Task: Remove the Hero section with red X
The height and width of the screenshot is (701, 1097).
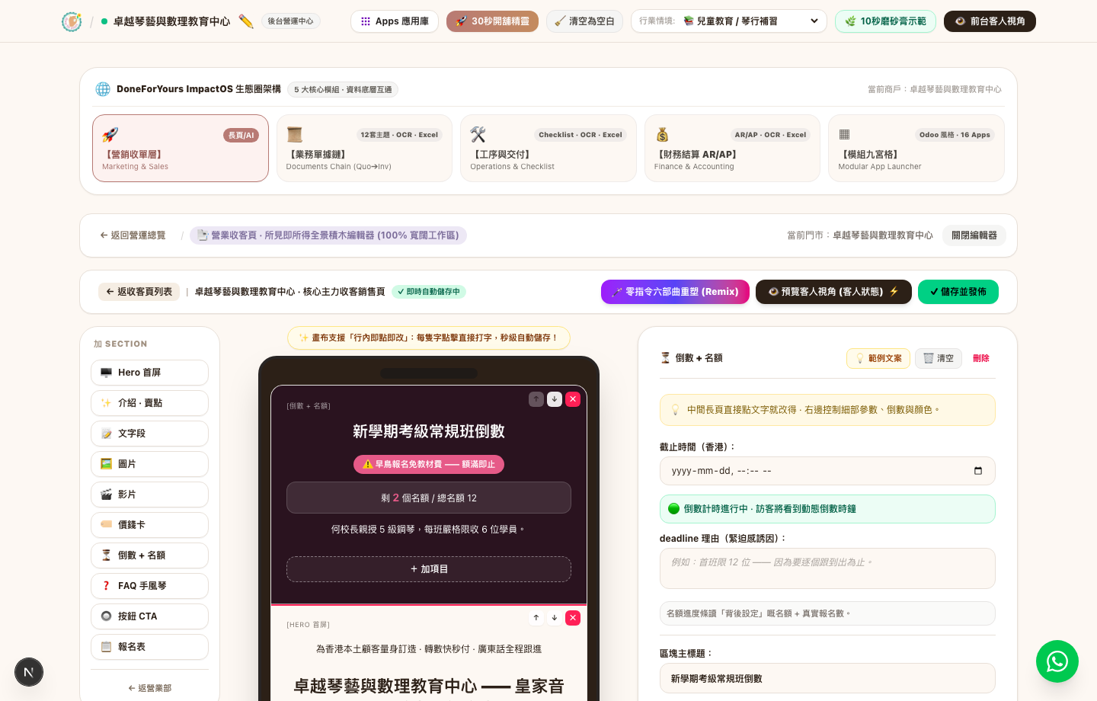Action: (x=573, y=618)
